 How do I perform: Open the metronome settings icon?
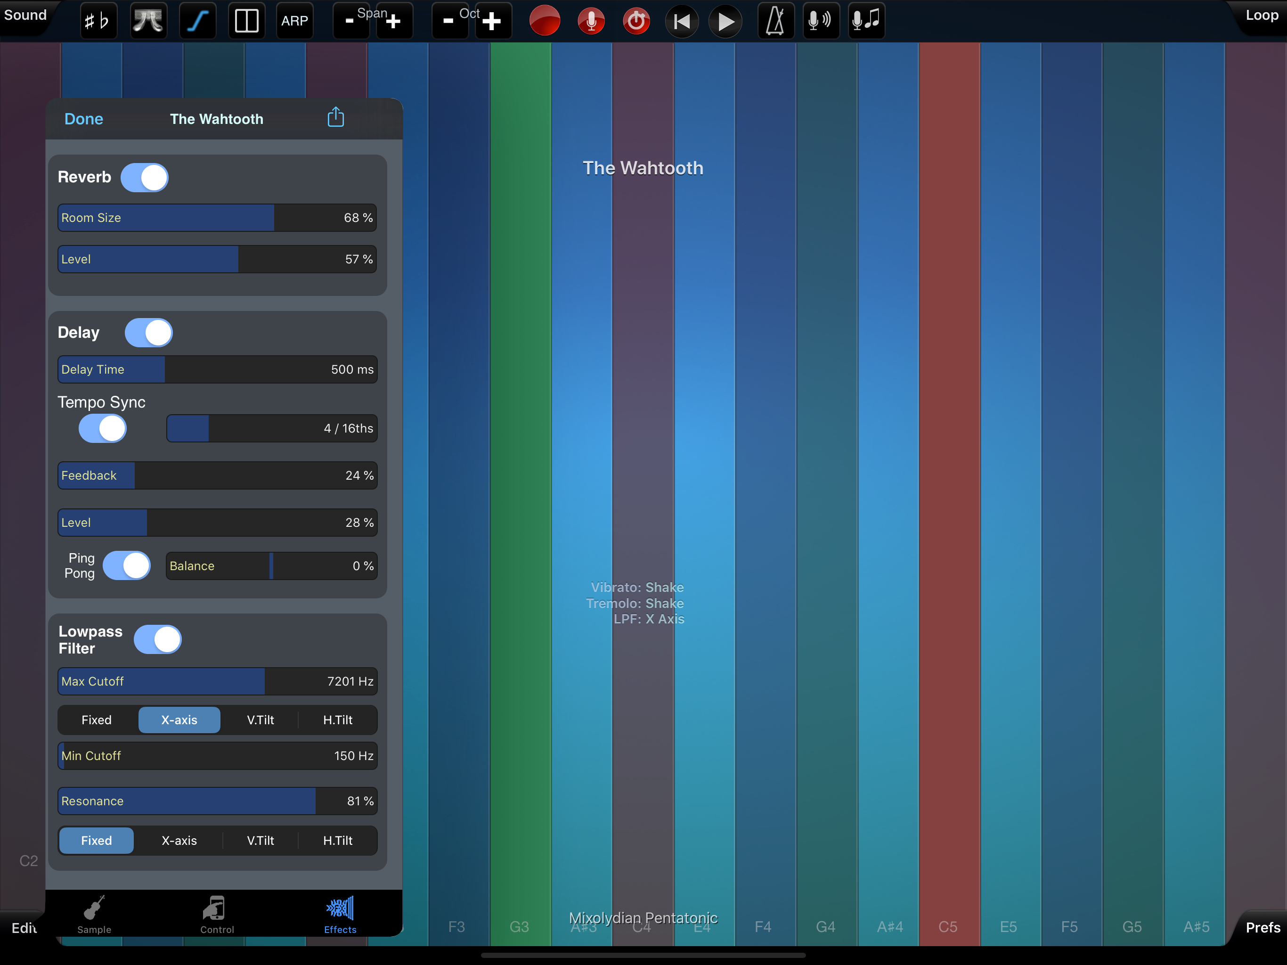point(775,21)
